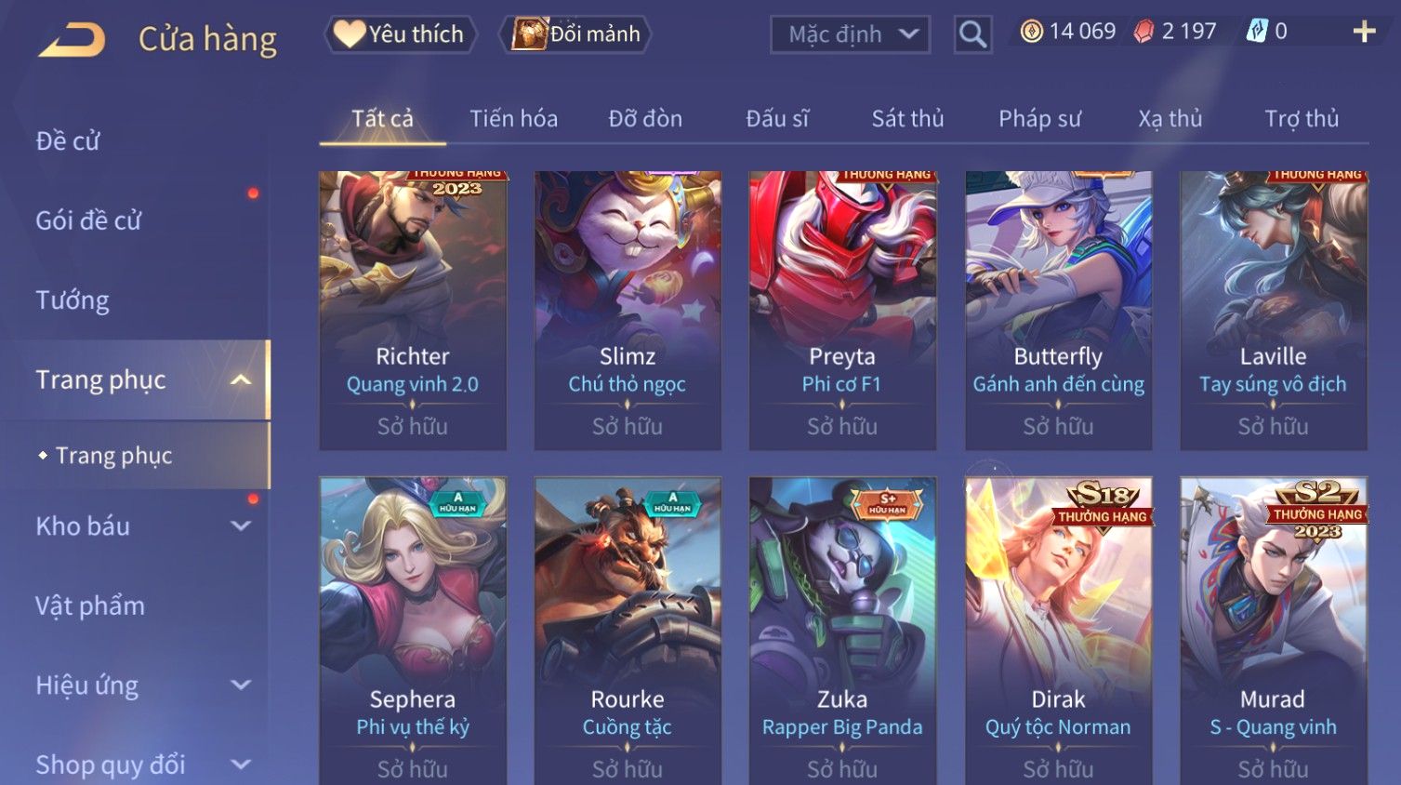Image resolution: width=1401 pixels, height=785 pixels.
Task: Open Đổi mảnh fragment exchange button
Action: tap(575, 34)
